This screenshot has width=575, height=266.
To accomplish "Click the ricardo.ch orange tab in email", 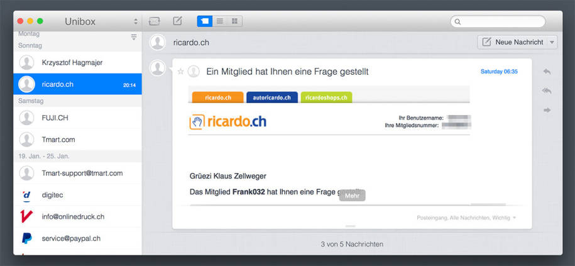I will pyautogui.click(x=218, y=97).
